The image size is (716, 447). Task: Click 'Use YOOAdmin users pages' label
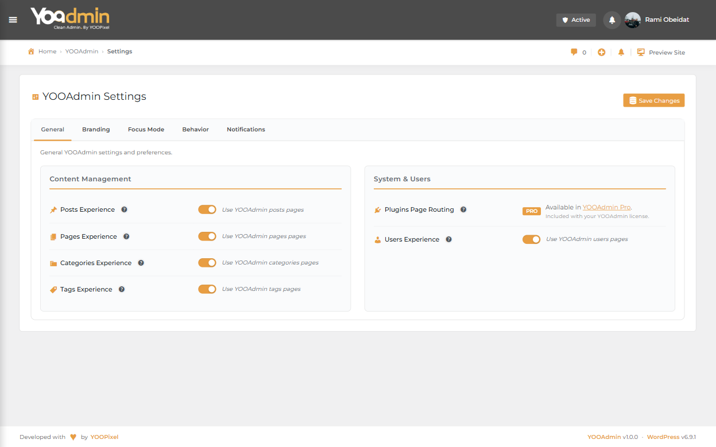[x=587, y=239]
